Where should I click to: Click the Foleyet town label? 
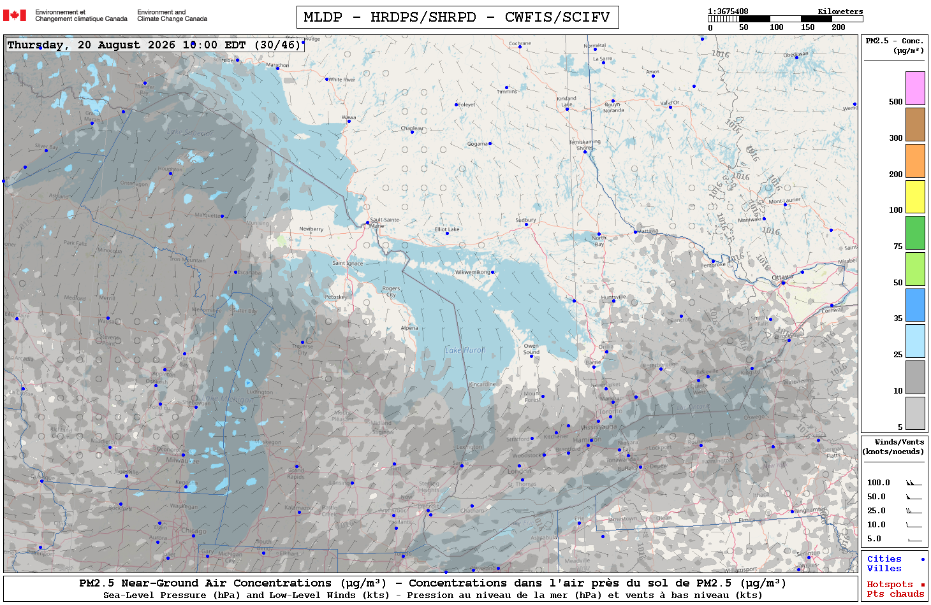tap(467, 104)
